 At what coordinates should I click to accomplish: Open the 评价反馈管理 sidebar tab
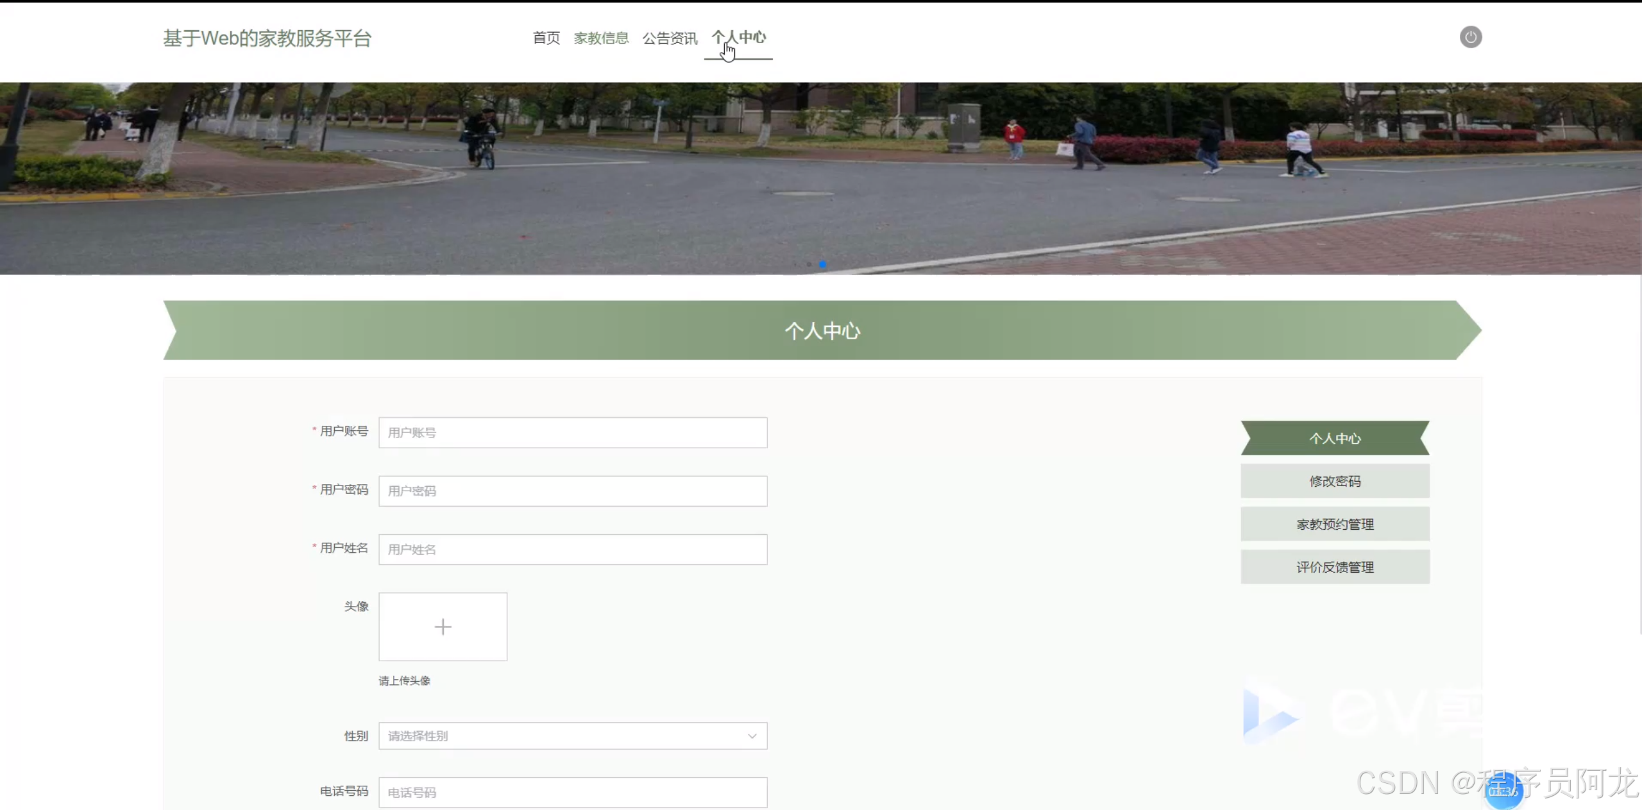(x=1335, y=567)
